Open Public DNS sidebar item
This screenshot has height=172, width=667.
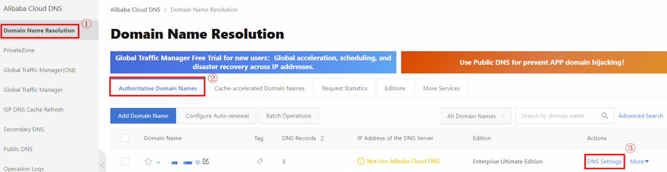click(18, 149)
